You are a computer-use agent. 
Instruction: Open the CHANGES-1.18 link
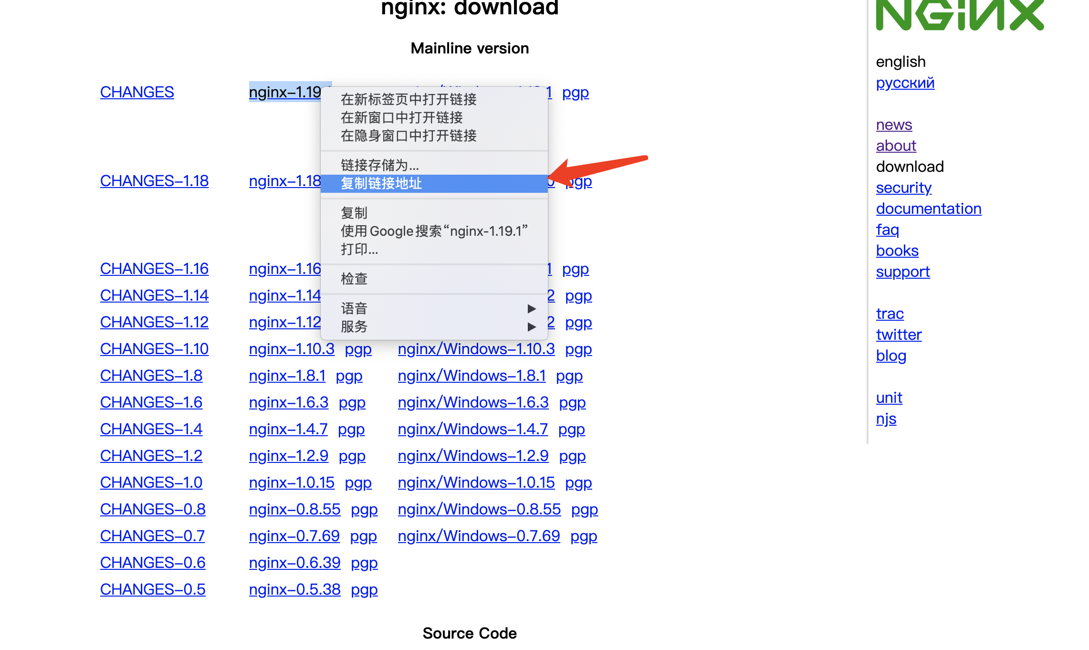(154, 181)
